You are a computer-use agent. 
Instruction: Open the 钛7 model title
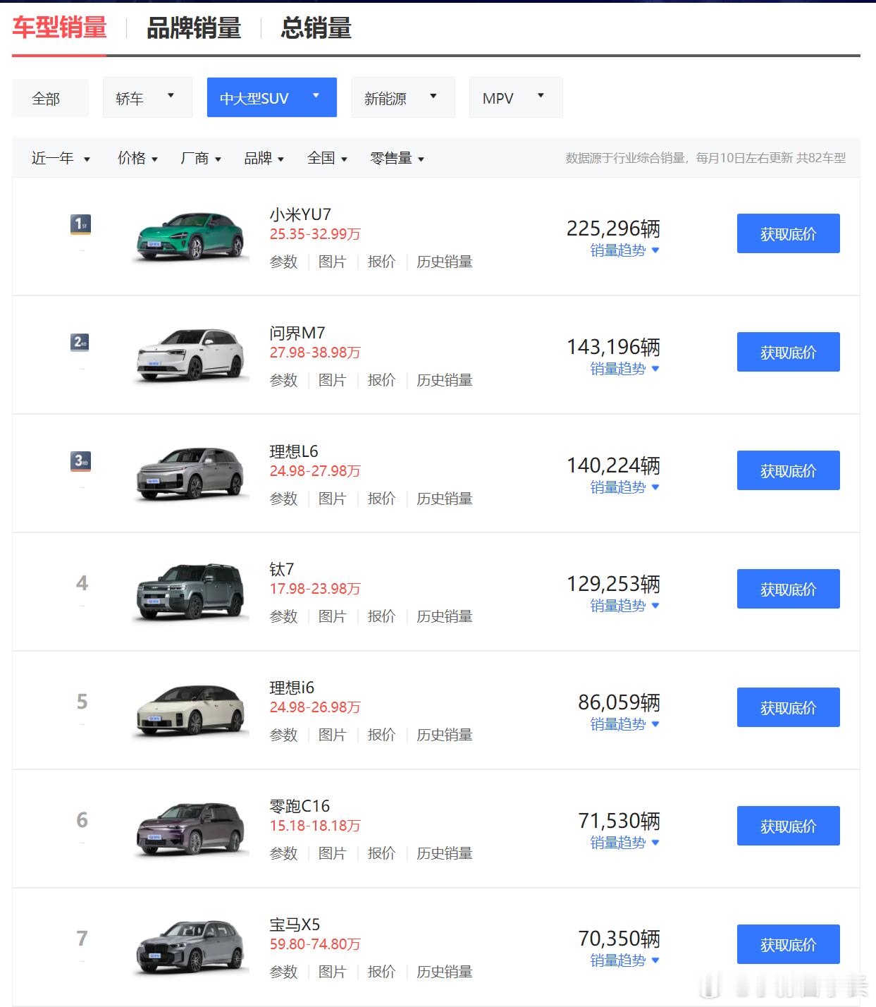coord(282,569)
